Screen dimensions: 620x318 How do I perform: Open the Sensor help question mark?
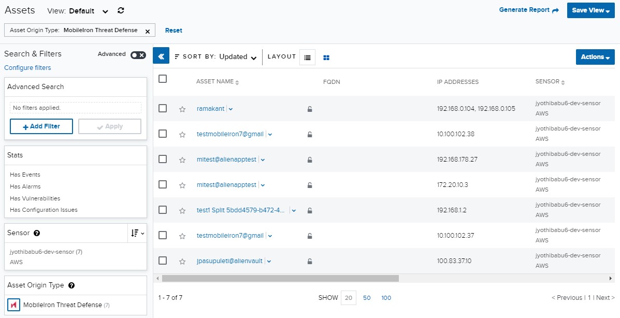(x=36, y=233)
